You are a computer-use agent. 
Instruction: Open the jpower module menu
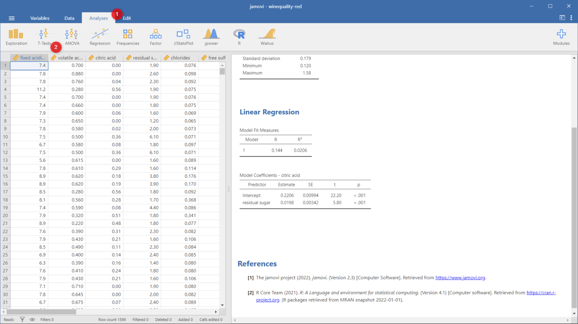pyautogui.click(x=211, y=37)
